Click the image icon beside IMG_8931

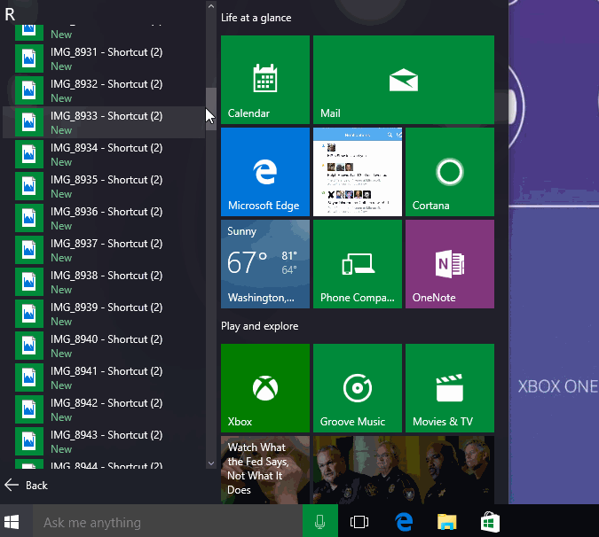[29, 58]
